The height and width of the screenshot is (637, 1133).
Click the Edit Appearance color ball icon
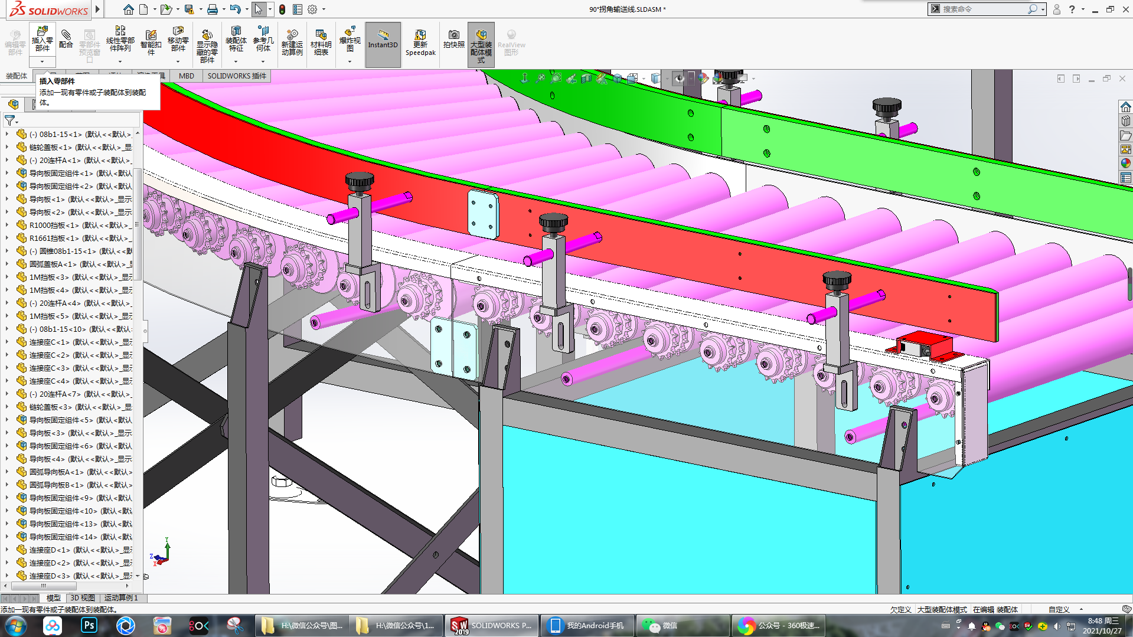coord(703,78)
